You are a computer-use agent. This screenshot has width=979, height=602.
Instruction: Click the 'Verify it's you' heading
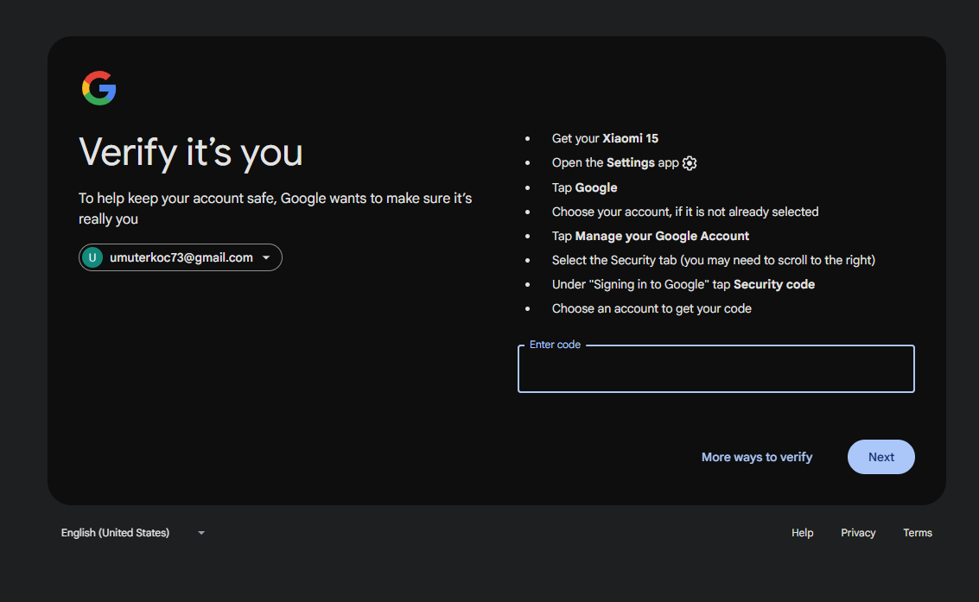coord(191,153)
